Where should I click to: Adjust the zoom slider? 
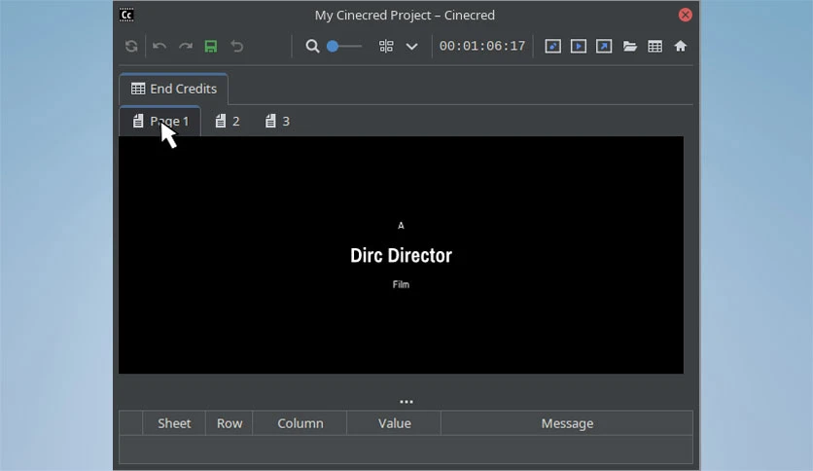[344, 46]
